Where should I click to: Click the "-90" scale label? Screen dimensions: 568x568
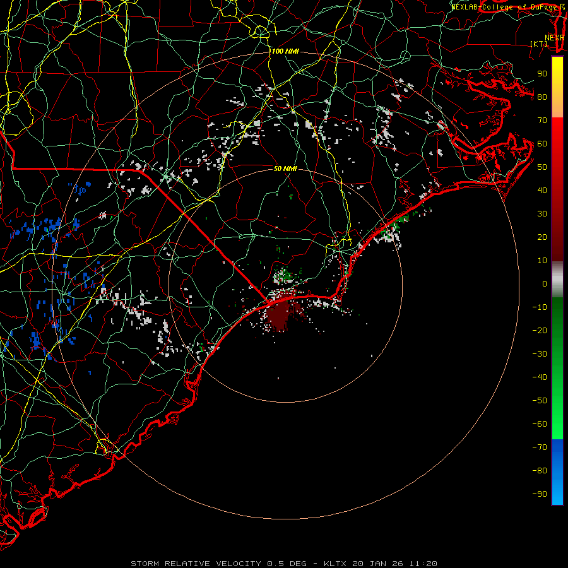[x=540, y=494]
